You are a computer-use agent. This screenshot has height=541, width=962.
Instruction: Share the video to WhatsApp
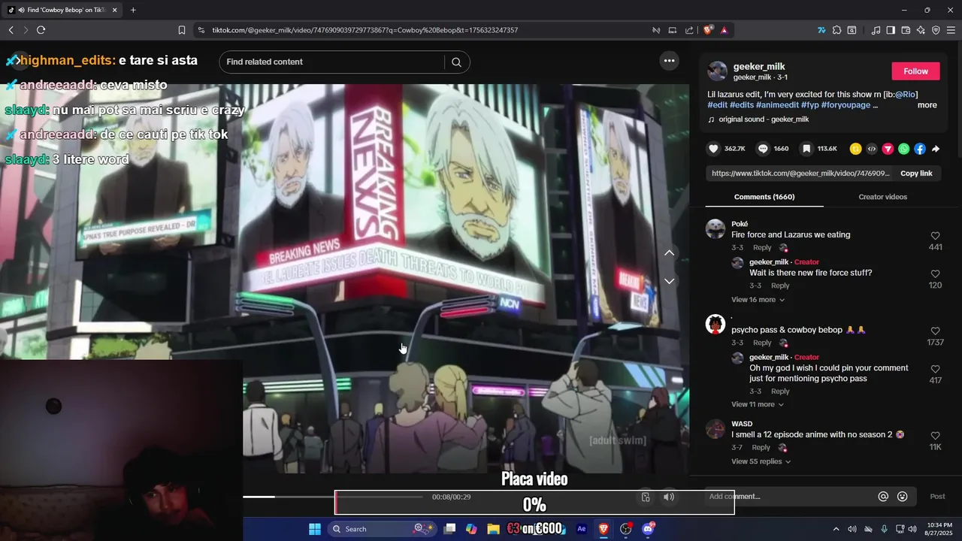[903, 149]
